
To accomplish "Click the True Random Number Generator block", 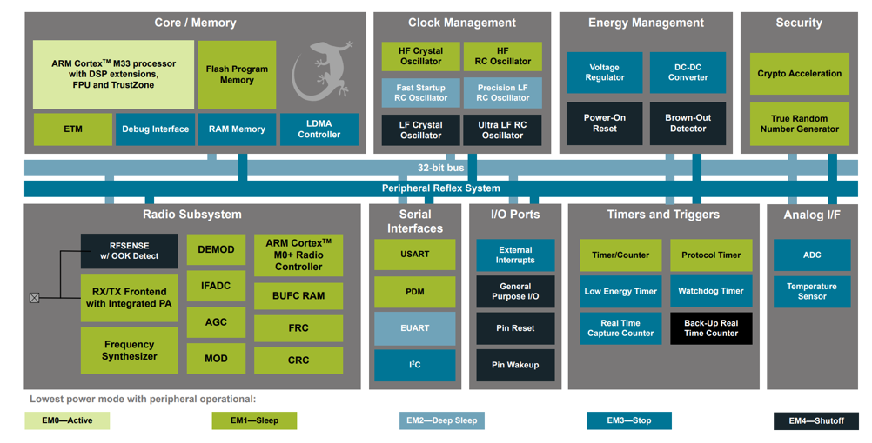I will 799,124.
